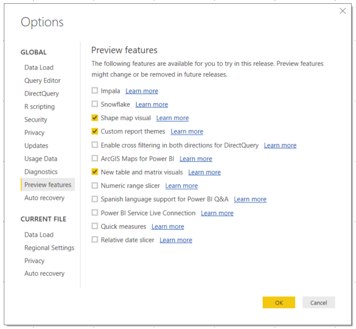Open Learn more link for Impala
This screenshot has height=329, width=356.
pos(142,91)
